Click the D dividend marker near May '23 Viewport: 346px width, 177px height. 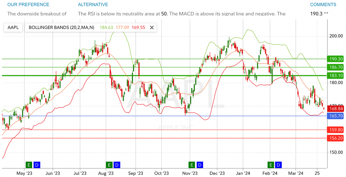[36, 165]
